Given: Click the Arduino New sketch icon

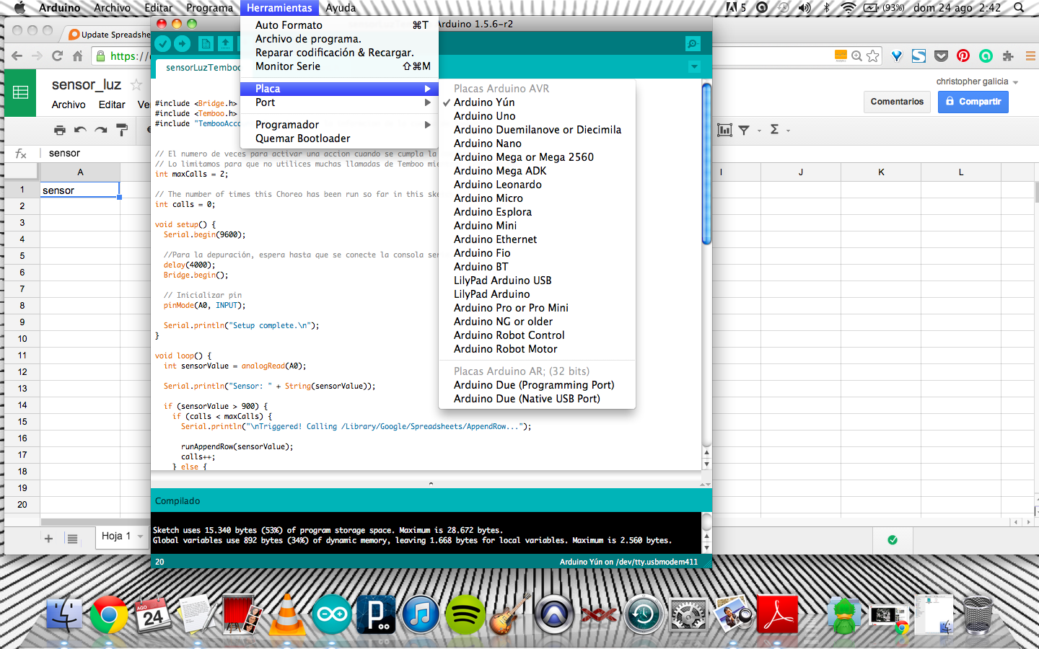Looking at the screenshot, I should (206, 44).
